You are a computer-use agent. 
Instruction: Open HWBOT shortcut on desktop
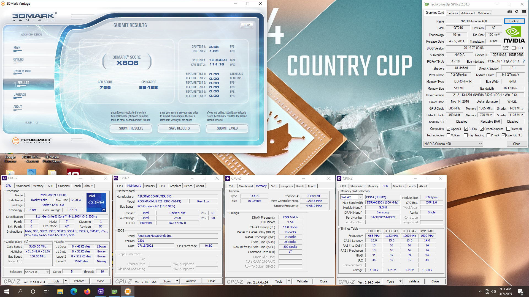pyautogui.click(x=31, y=159)
